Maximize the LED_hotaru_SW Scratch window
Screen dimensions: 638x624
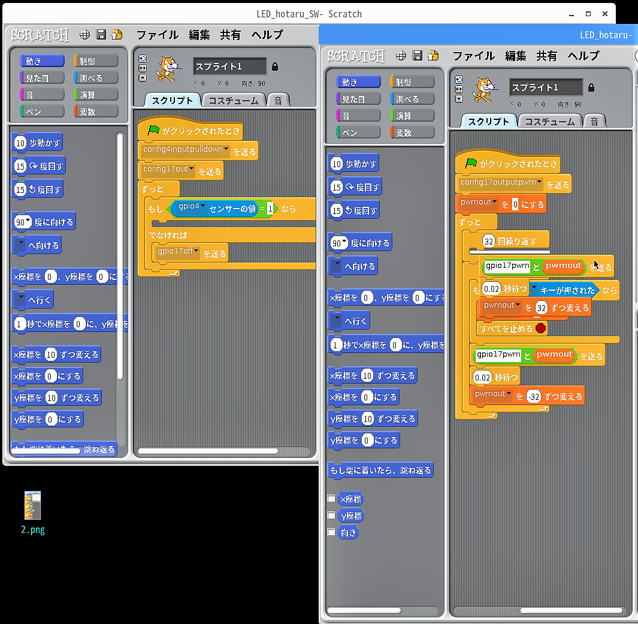point(588,14)
